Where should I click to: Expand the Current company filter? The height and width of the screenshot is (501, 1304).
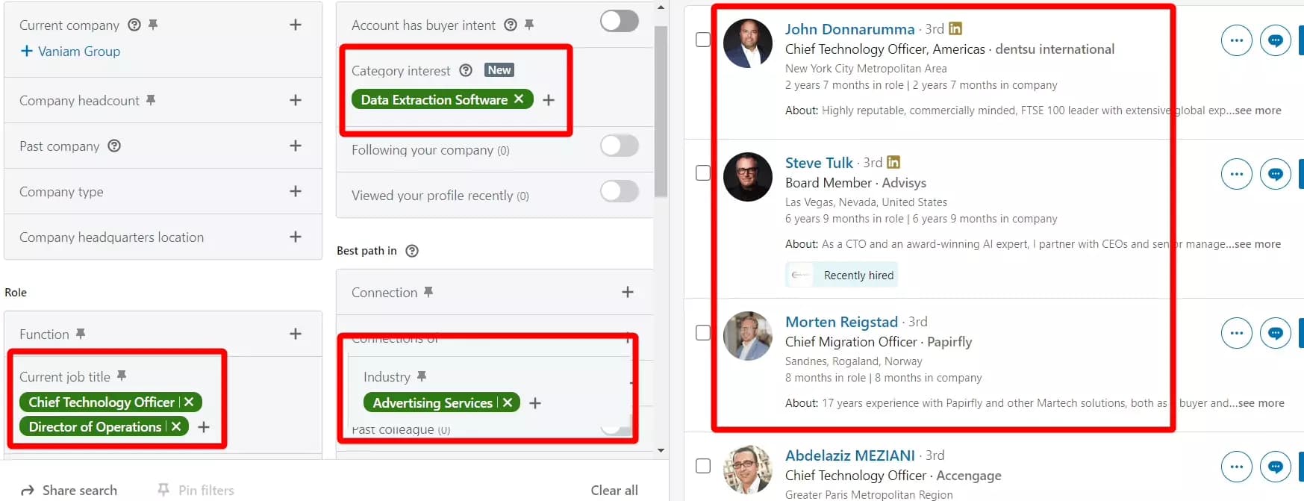(x=296, y=25)
